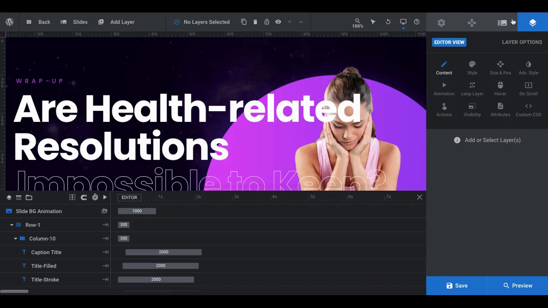
Task: Click the No Layers Selected indicator
Action: pos(202,22)
